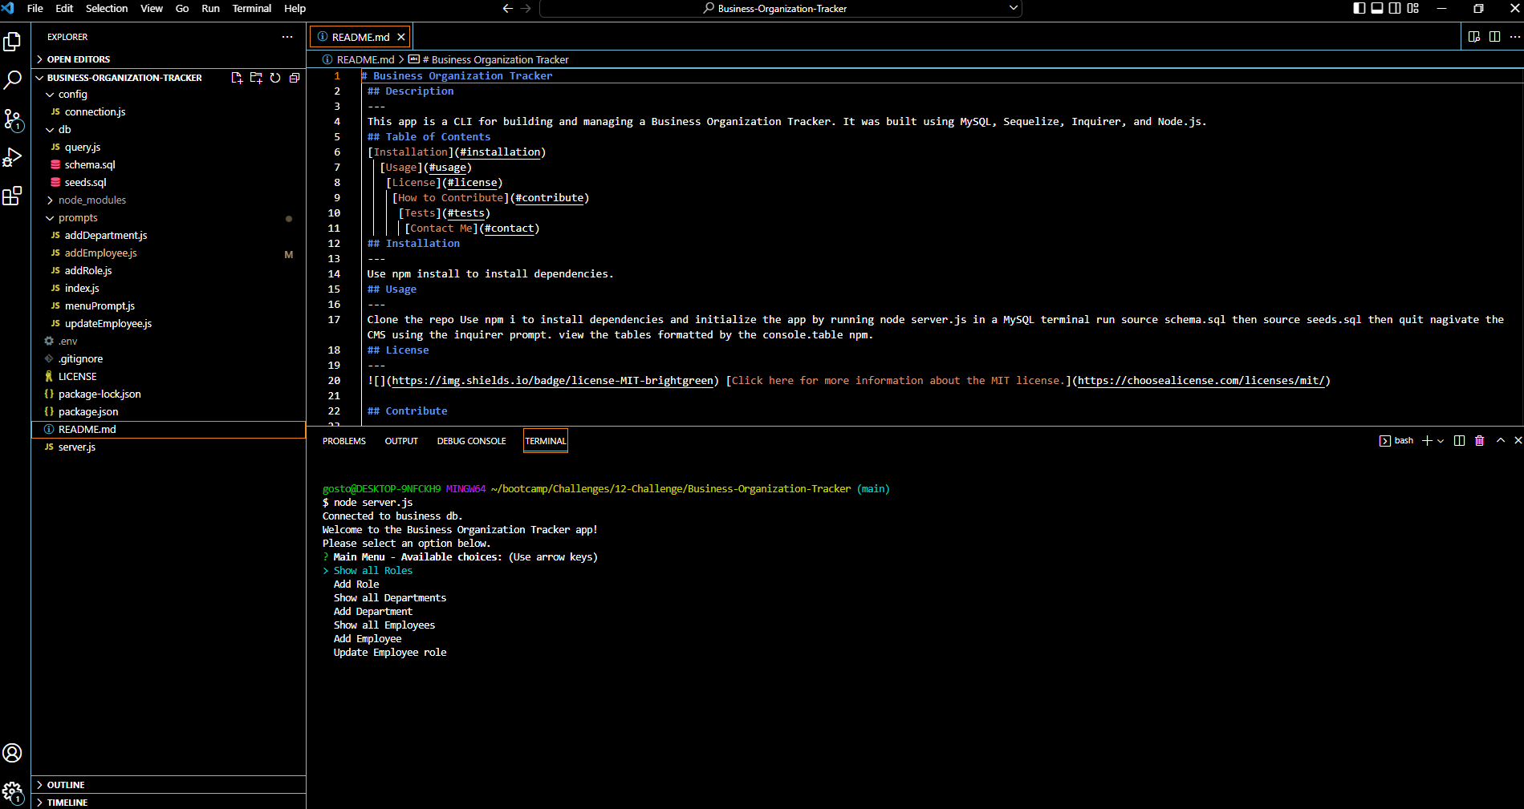Toggle the primary sidebar visibility

click(1358, 8)
